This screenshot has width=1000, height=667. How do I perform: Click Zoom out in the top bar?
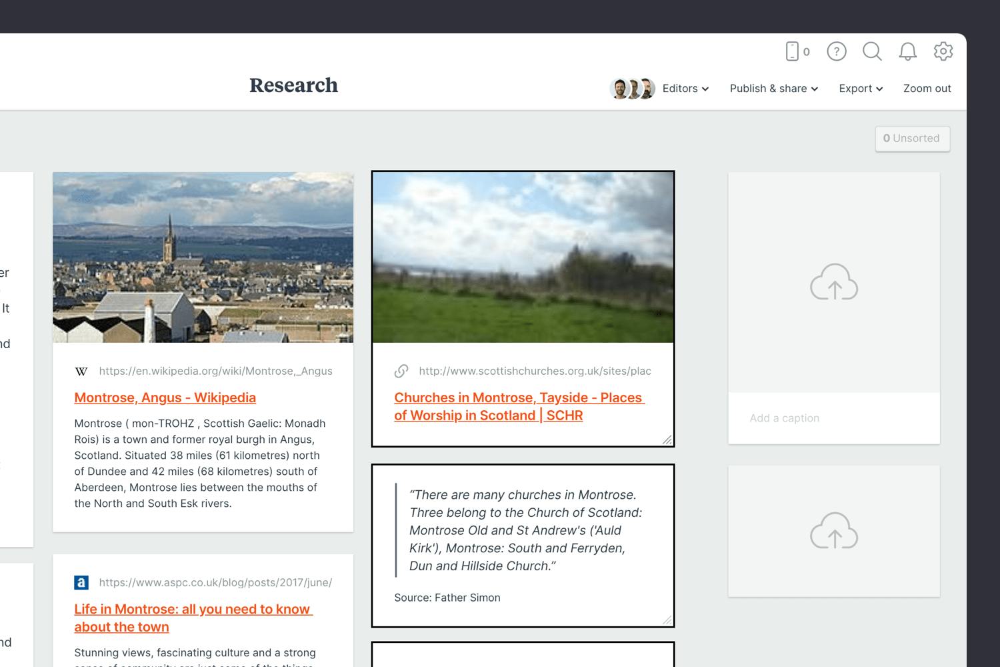tap(927, 88)
